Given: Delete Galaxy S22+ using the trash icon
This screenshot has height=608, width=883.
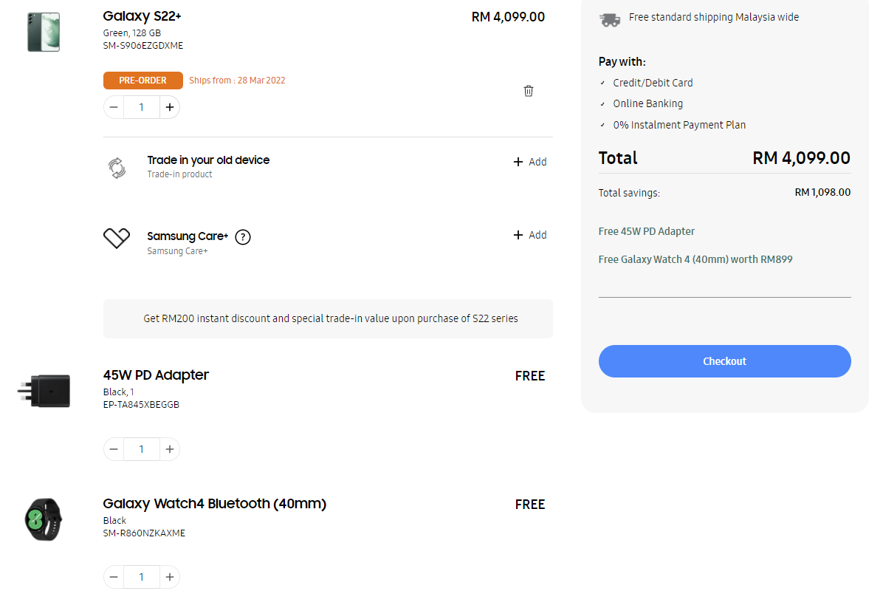Looking at the screenshot, I should pos(528,91).
